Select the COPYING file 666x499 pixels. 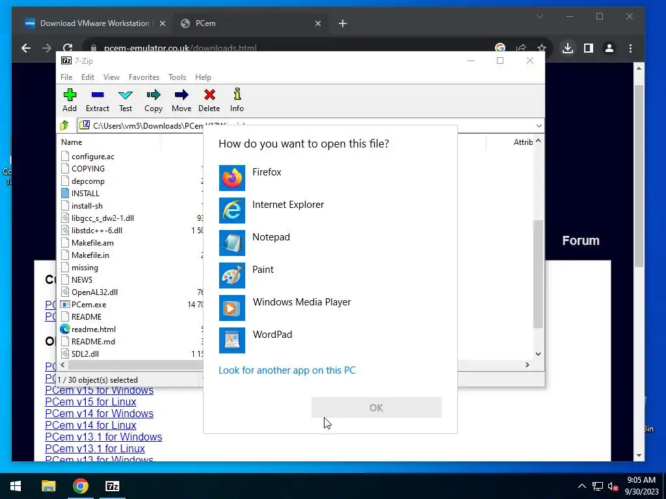pyautogui.click(x=88, y=169)
